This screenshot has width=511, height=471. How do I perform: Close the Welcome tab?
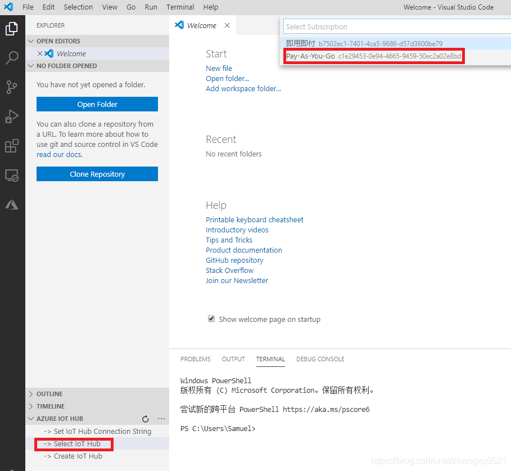pyautogui.click(x=227, y=25)
